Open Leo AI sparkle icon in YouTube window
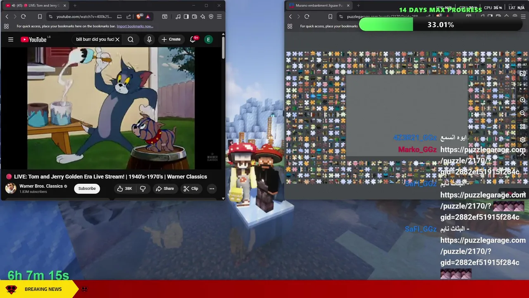The height and width of the screenshot is (298, 529). 203,17
